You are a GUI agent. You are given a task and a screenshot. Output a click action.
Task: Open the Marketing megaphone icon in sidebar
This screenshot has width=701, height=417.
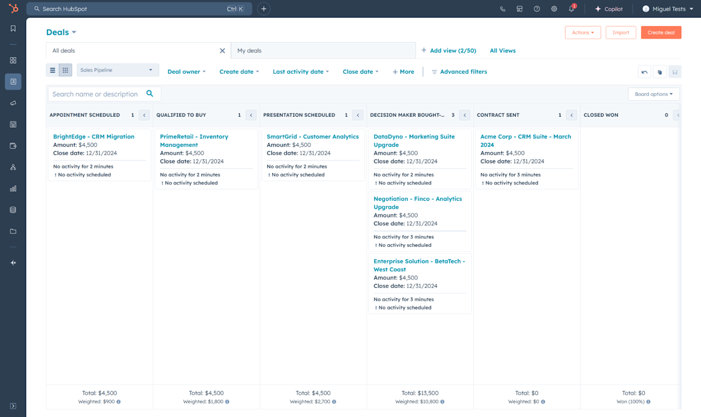(x=13, y=103)
